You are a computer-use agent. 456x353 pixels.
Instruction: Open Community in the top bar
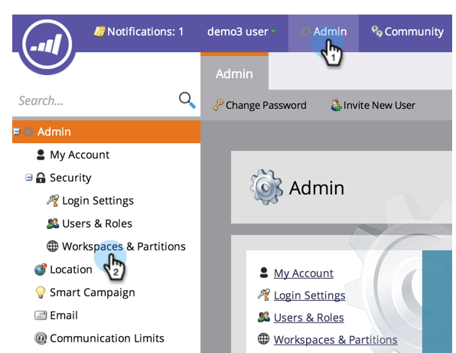pos(407,31)
